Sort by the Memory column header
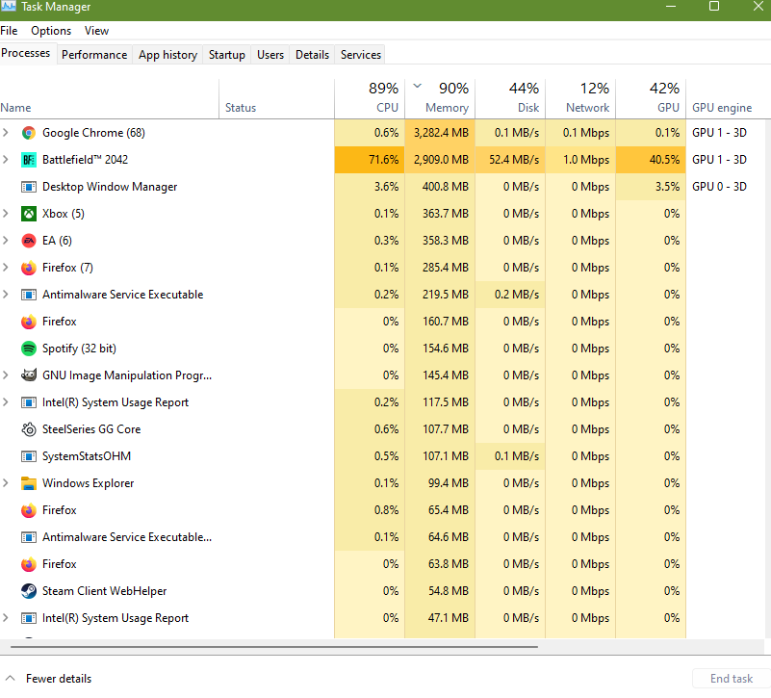771x698 pixels. tap(440, 98)
